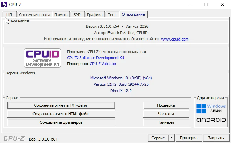Click the Обновление драйверов button

(x=61, y=122)
